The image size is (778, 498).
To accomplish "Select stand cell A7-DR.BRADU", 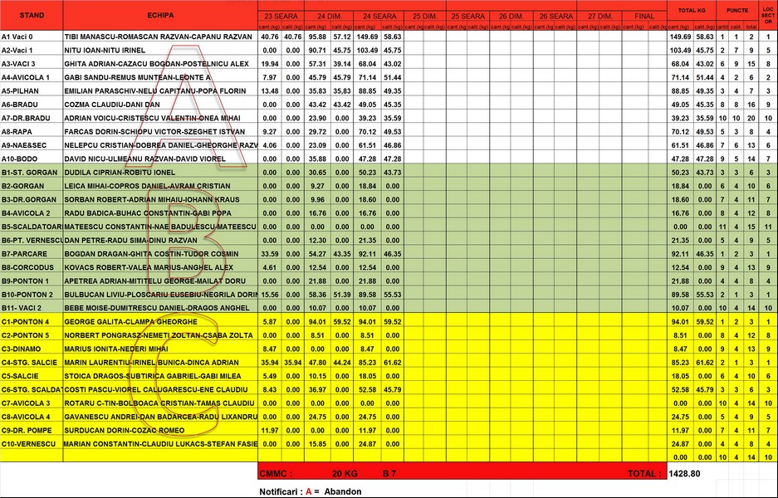I will 32,118.
